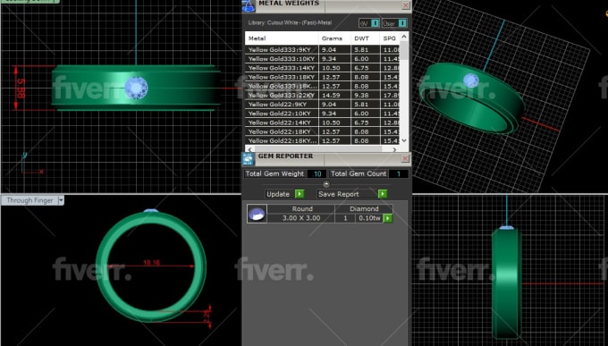Click the metal table scroll-right arrow

coord(395,149)
